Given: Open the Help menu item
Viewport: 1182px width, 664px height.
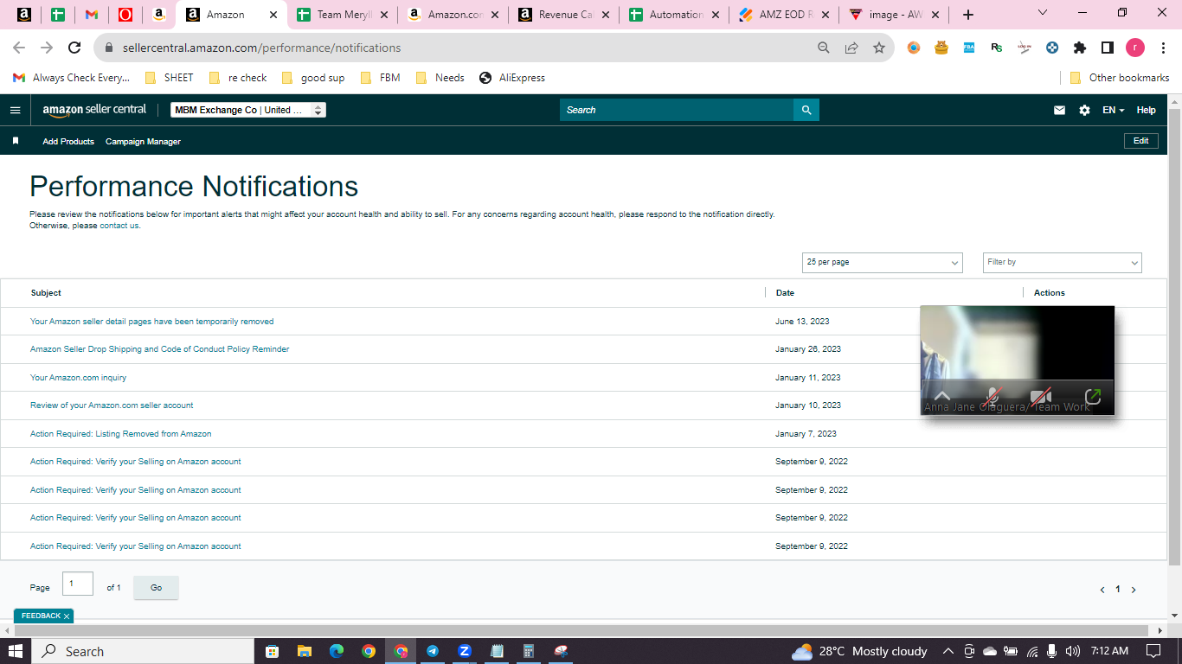Looking at the screenshot, I should point(1146,110).
